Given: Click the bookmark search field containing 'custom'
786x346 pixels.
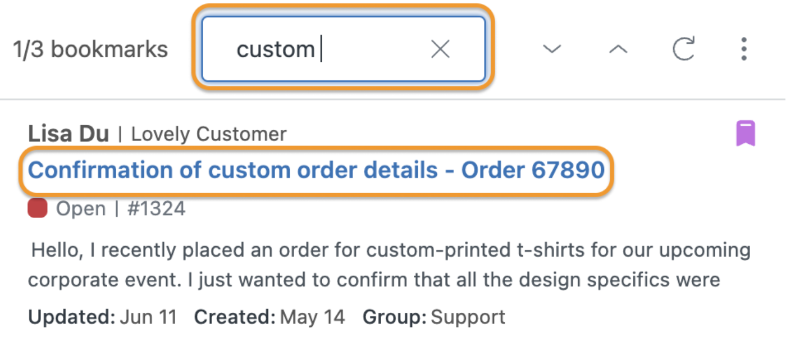Looking at the screenshot, I should pyautogui.click(x=344, y=49).
